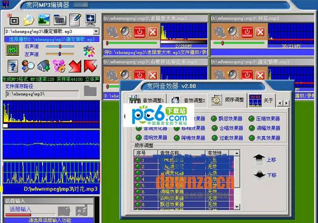The width and height of the screenshot is (318, 223).
Task: Click red power button on 老鼠爱大米 track
Action: (140, 32)
